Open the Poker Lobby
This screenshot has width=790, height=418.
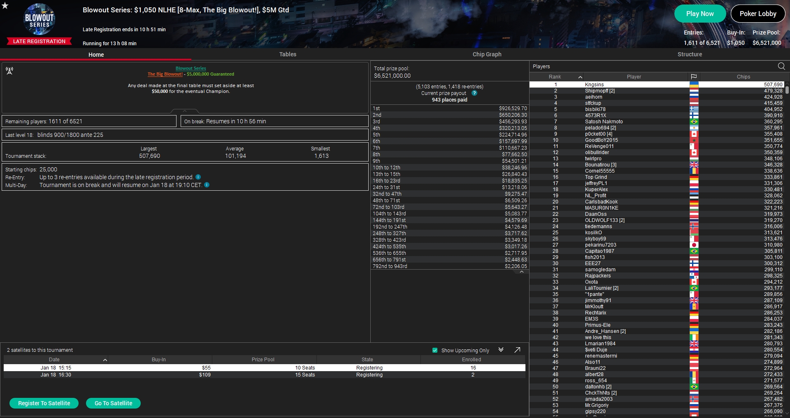[x=758, y=14]
